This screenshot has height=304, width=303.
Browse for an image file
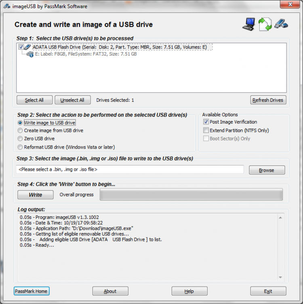click(267, 170)
